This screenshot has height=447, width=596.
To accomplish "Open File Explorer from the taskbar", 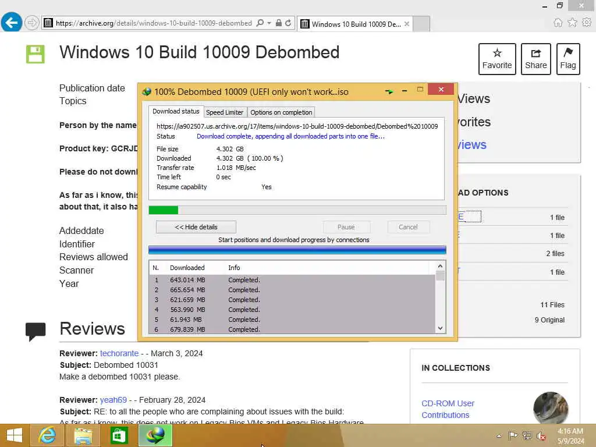I will point(83,435).
